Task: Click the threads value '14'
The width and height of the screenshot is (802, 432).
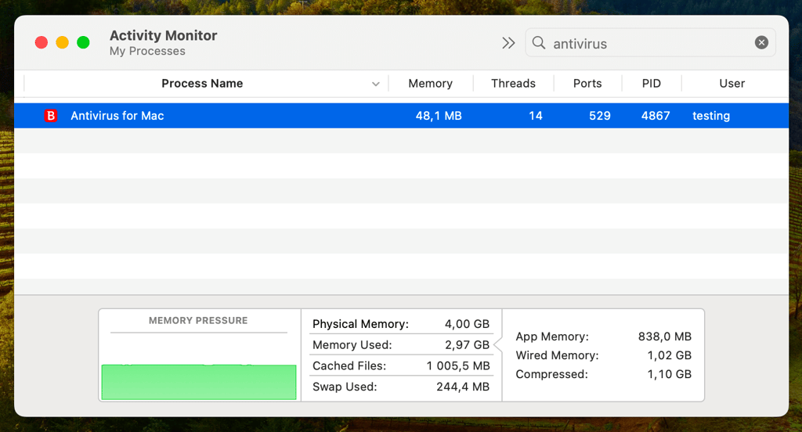Action: coord(536,116)
